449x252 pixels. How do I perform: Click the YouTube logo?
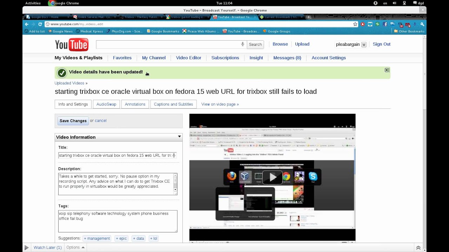click(x=72, y=45)
